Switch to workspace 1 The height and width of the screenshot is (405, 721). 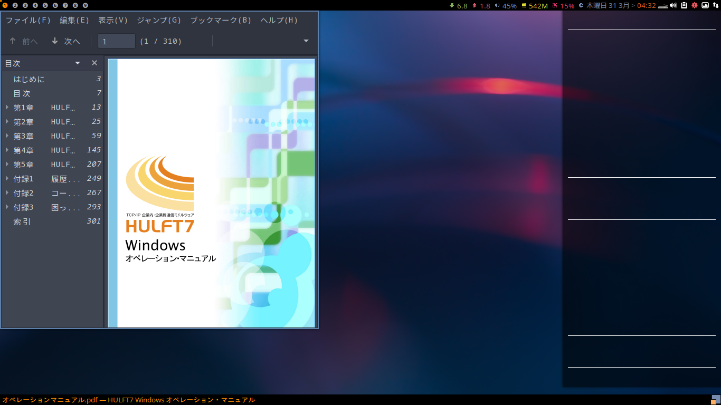5,5
